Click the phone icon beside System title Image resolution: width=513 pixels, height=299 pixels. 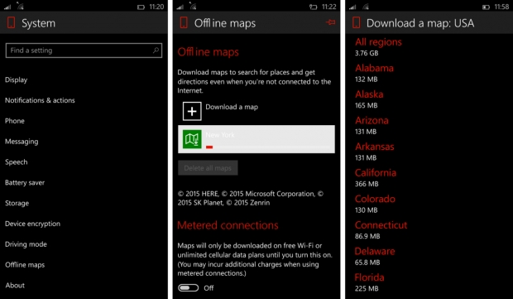point(11,22)
